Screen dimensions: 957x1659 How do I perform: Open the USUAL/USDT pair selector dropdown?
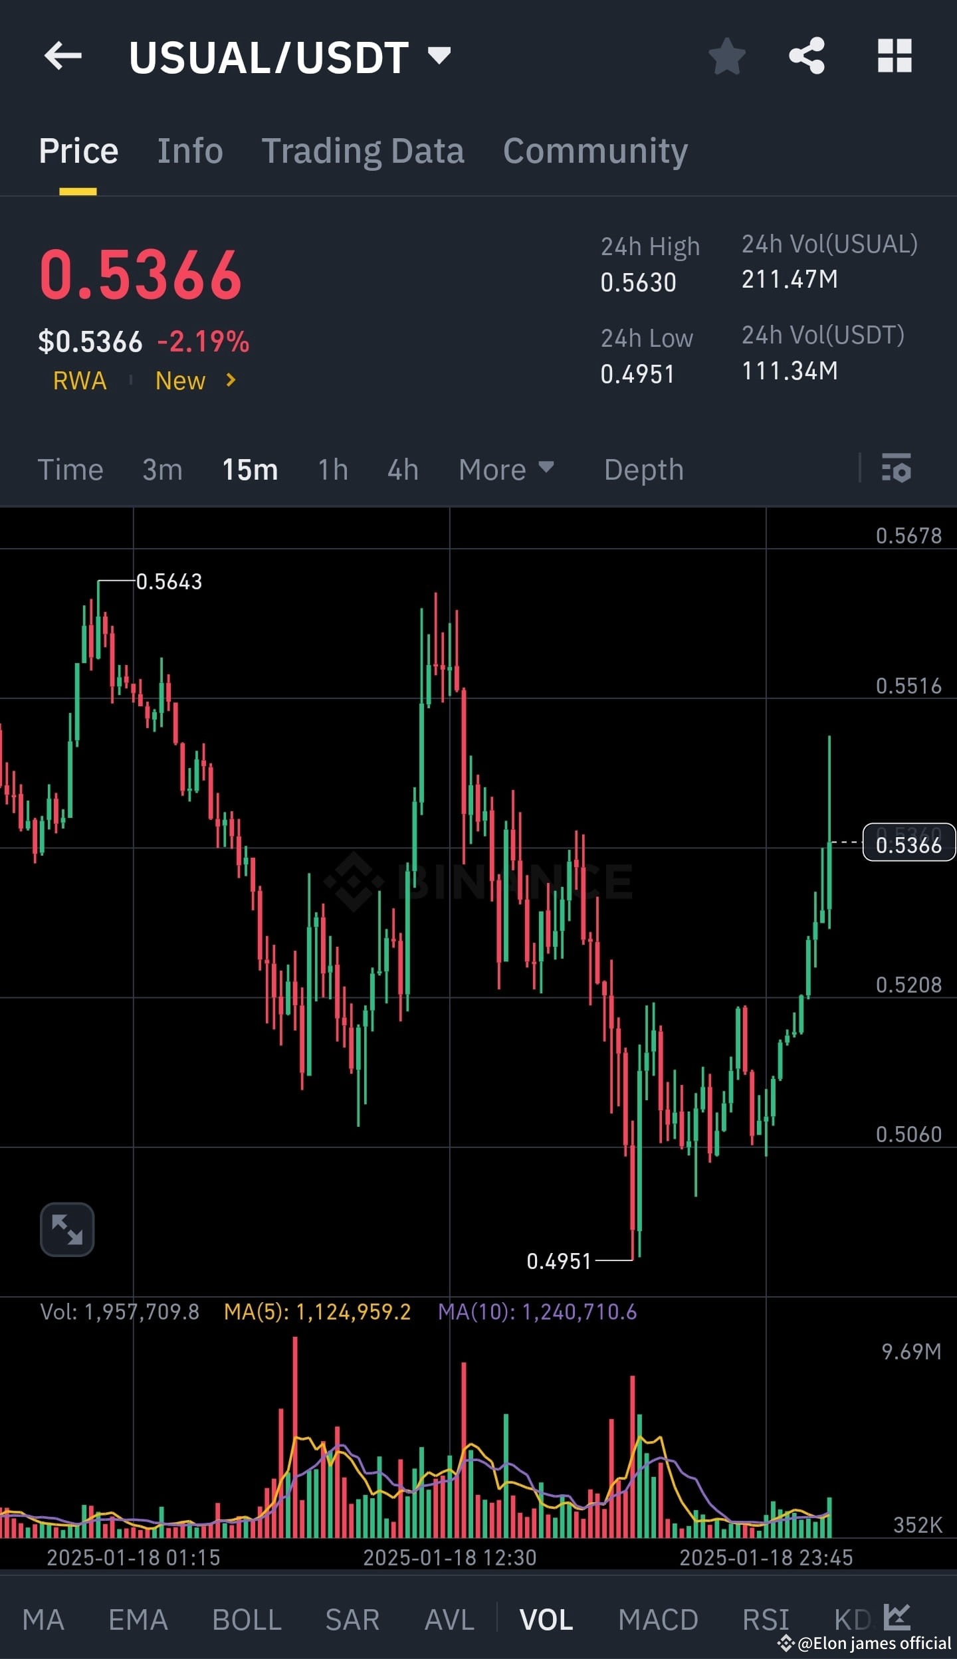(x=287, y=56)
